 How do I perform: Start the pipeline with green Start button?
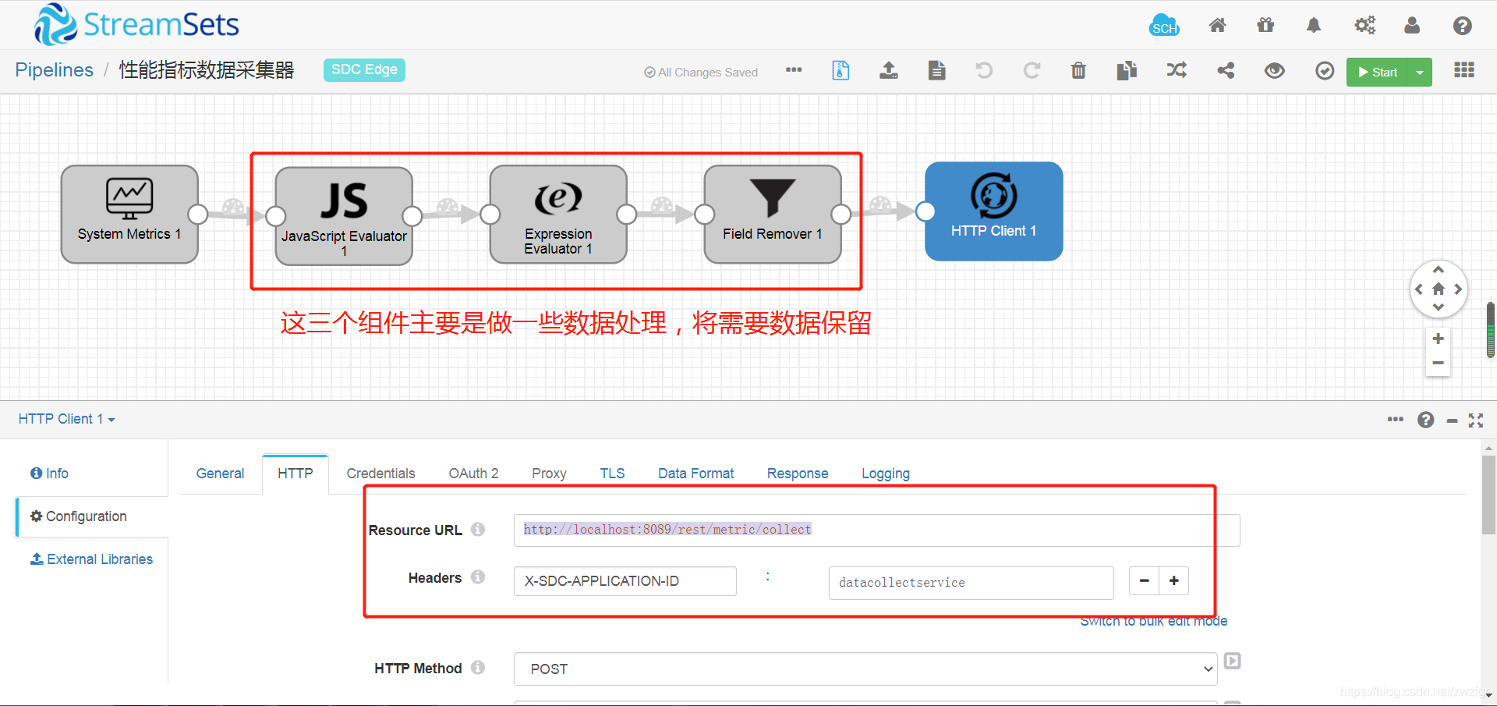pyautogui.click(x=1378, y=71)
